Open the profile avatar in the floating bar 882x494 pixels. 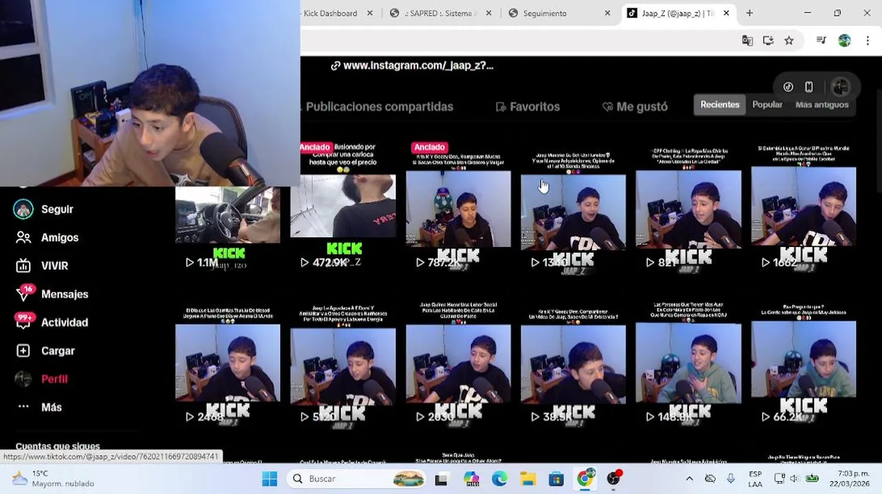tap(840, 87)
